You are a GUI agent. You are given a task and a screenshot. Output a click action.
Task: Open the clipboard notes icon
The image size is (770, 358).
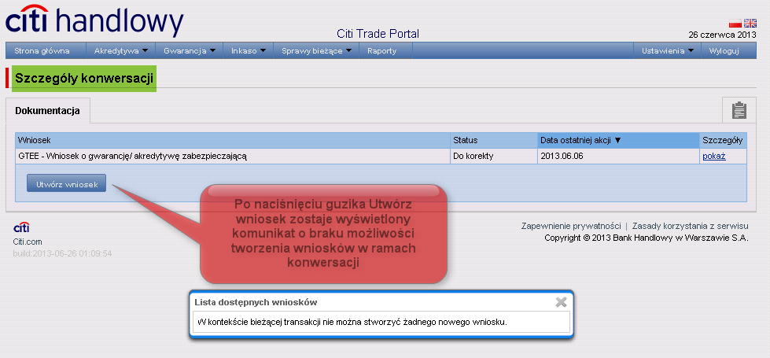(739, 110)
